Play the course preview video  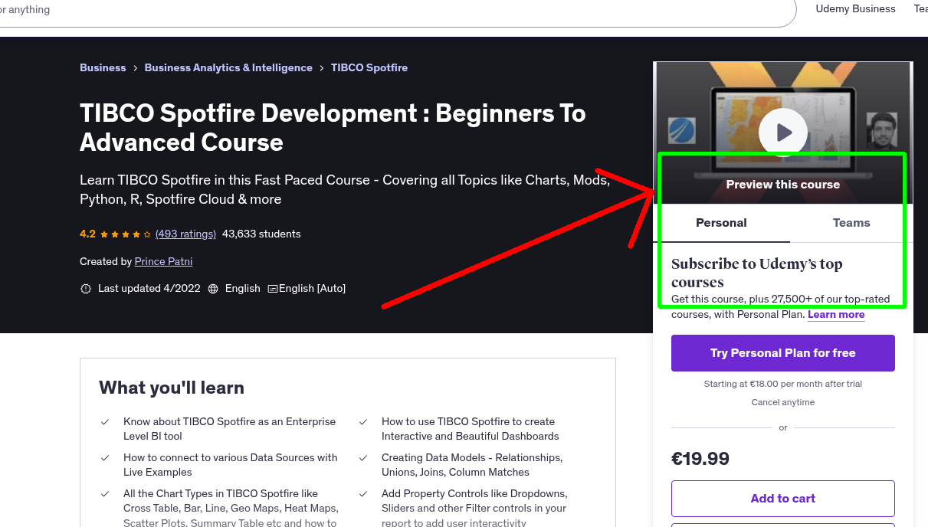782,132
